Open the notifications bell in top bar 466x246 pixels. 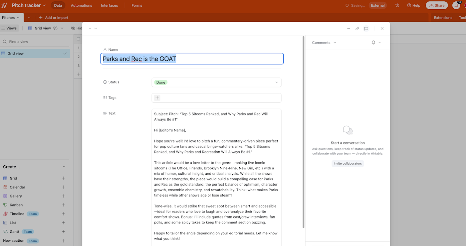pos(456,5)
